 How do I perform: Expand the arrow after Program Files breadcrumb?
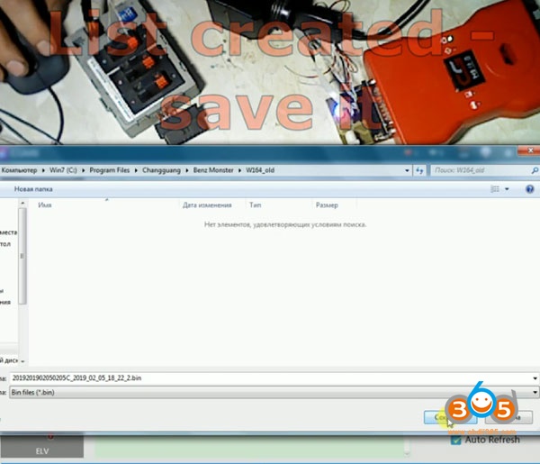(136, 170)
